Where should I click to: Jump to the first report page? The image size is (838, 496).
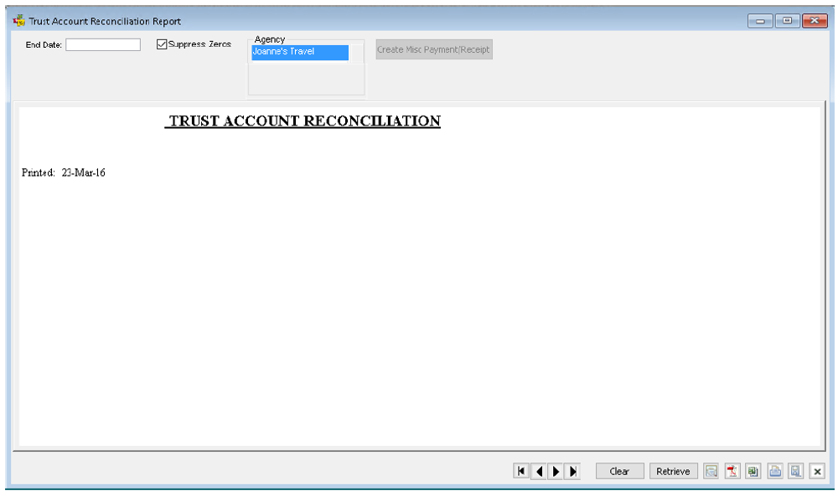521,472
